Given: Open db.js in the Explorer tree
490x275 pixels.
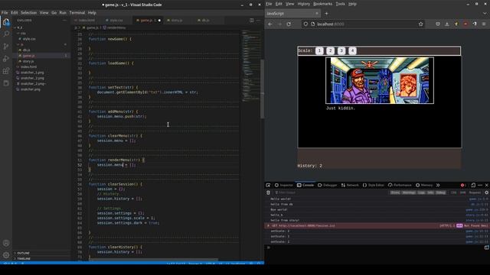Looking at the screenshot, I should coord(27,50).
